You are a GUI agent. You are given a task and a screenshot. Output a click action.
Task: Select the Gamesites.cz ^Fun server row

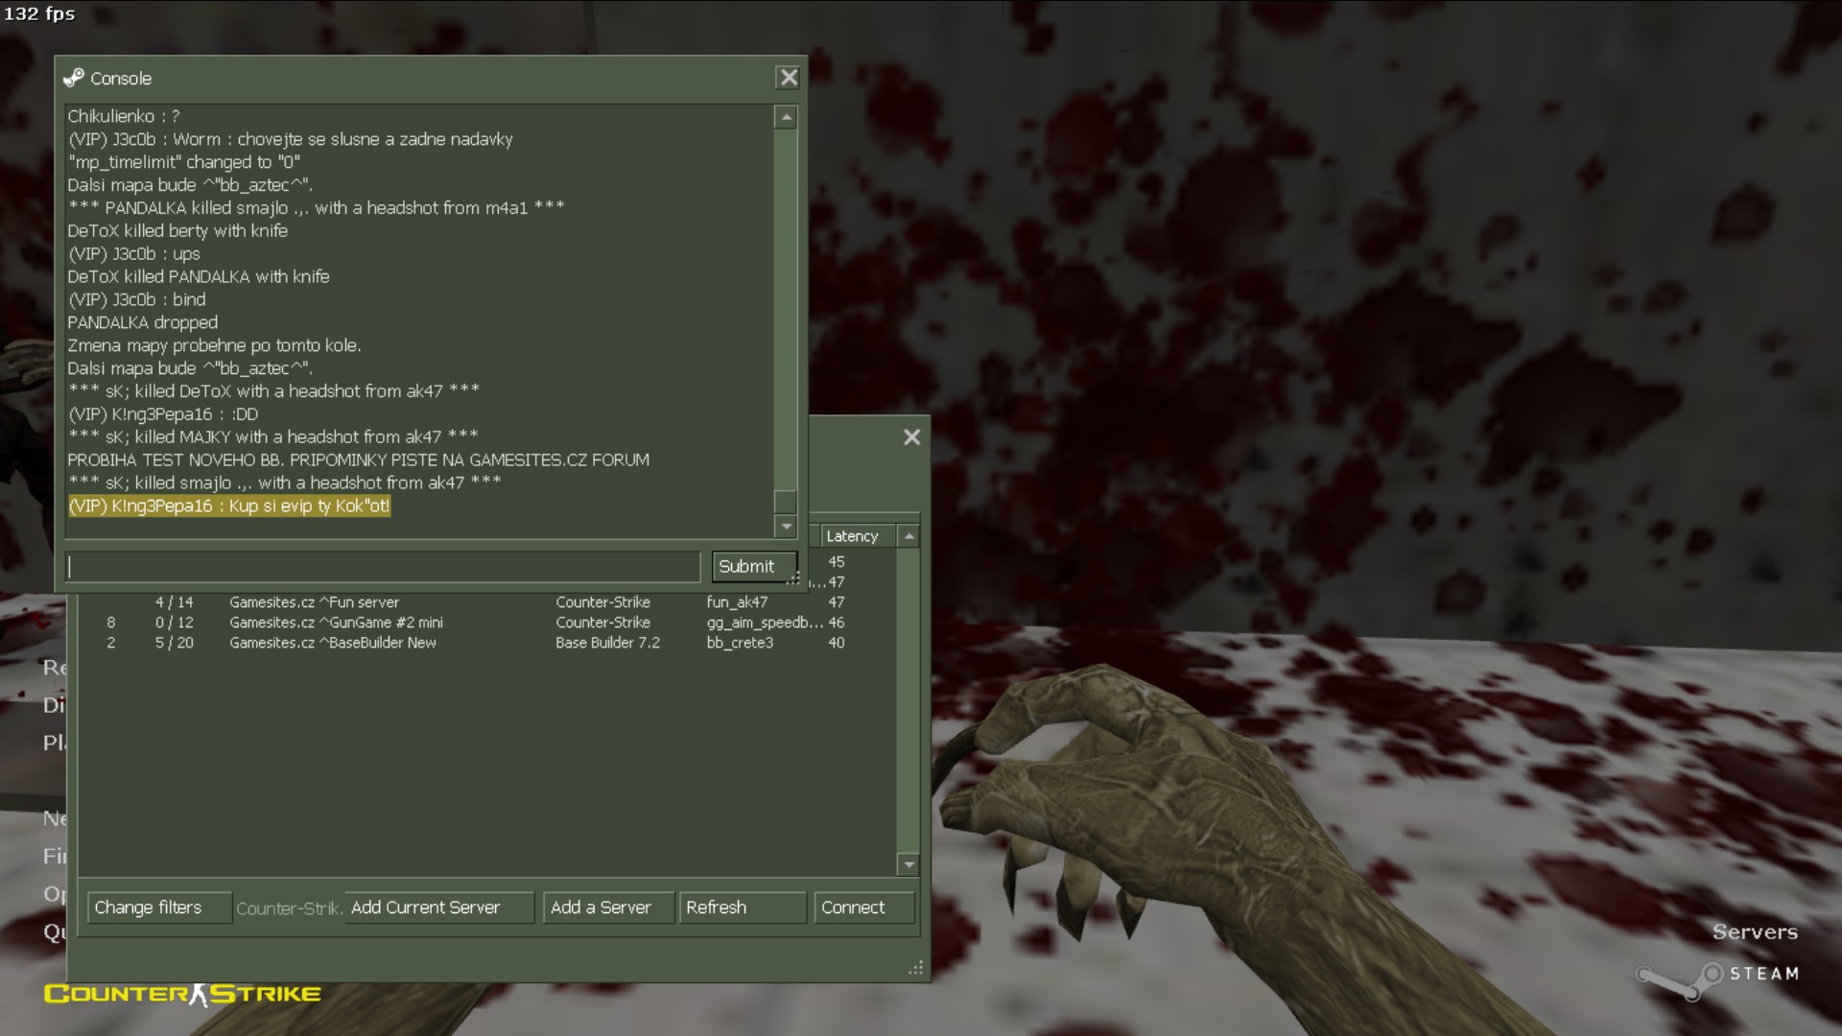[x=487, y=602]
